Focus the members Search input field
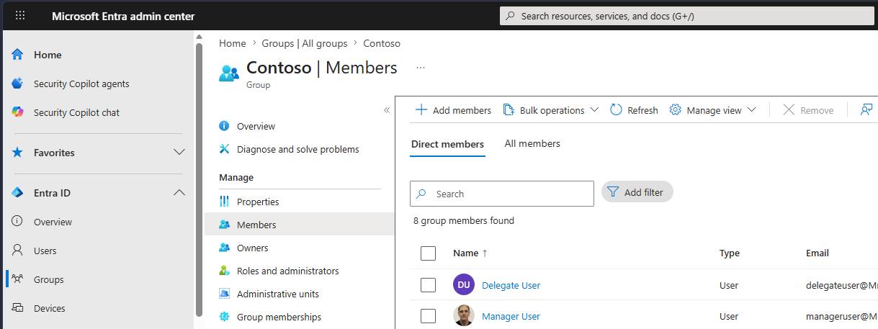878x329 pixels. tap(502, 194)
